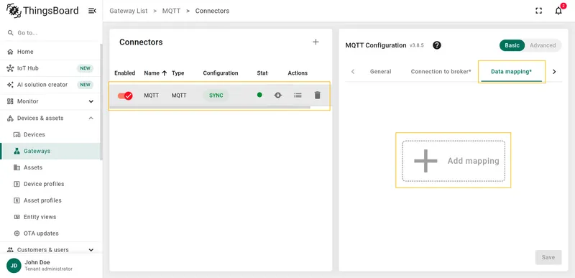Select the Data mapping tab
This screenshot has width=575, height=278.
[x=511, y=71]
